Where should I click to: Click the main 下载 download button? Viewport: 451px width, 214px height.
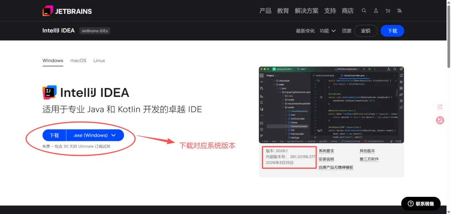coord(54,135)
